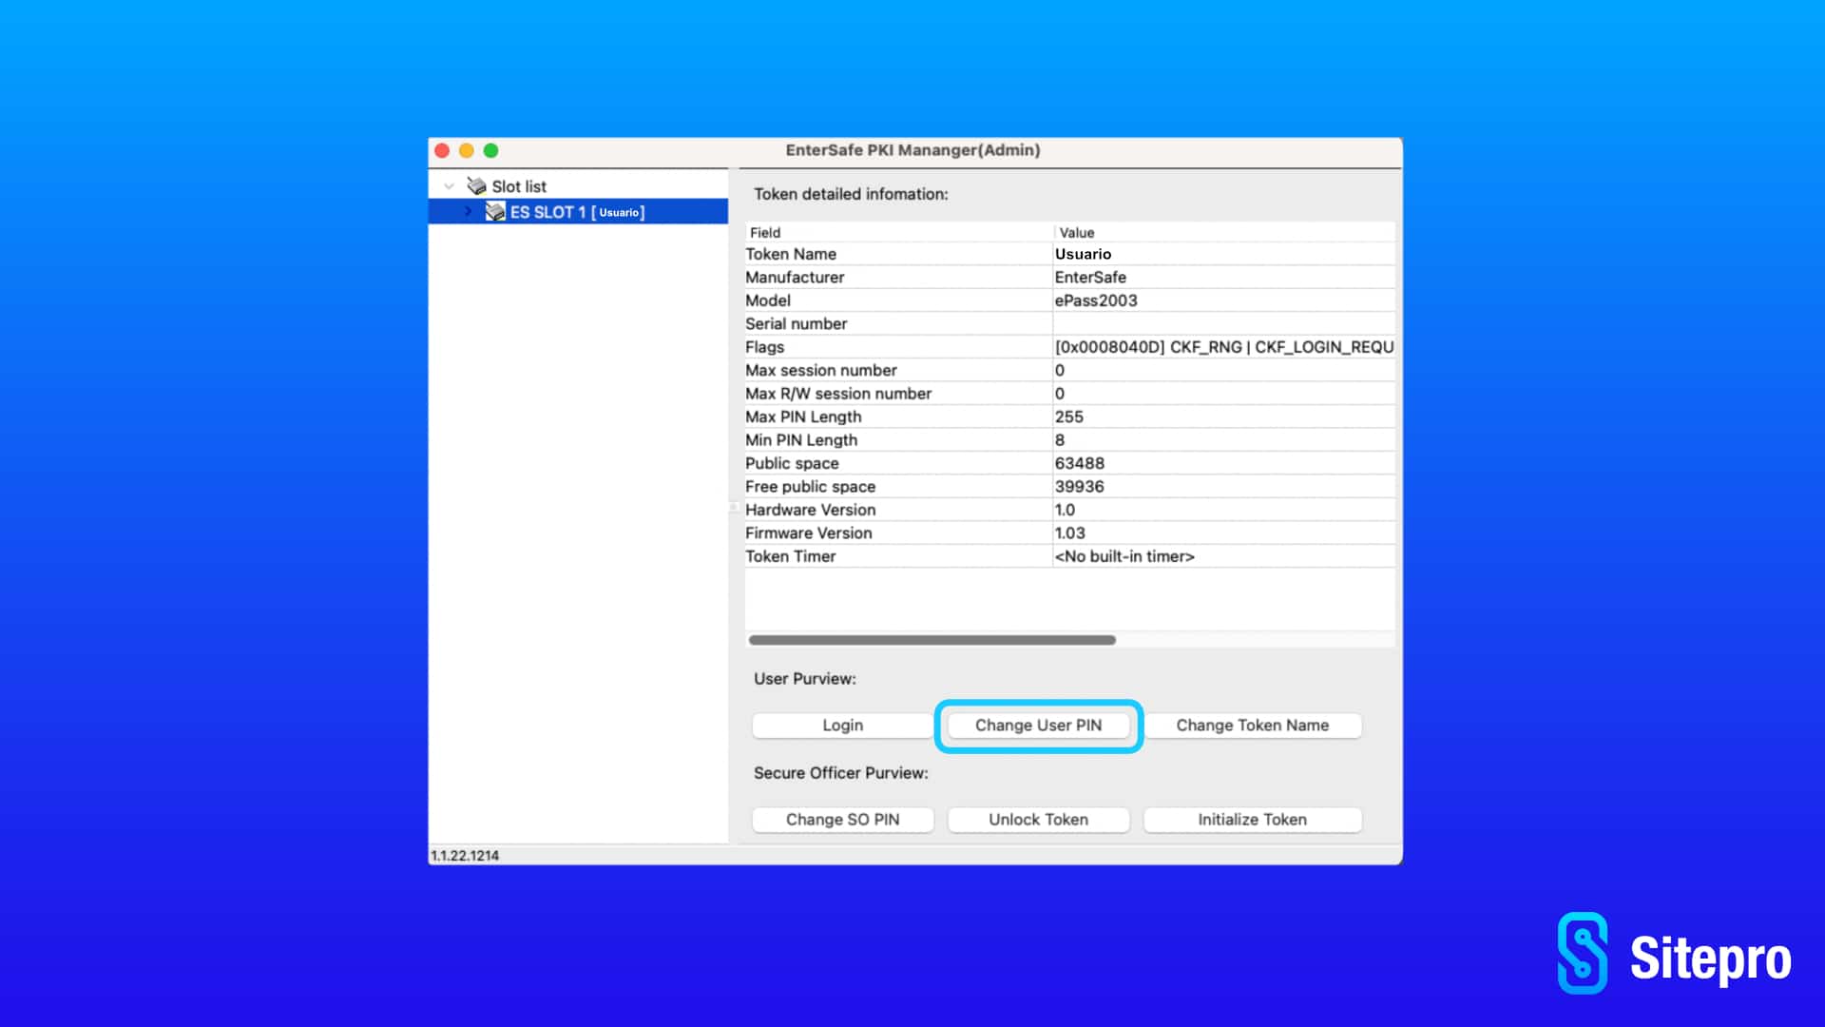Click the horizontal scrollbar under token table

pyautogui.click(x=932, y=640)
